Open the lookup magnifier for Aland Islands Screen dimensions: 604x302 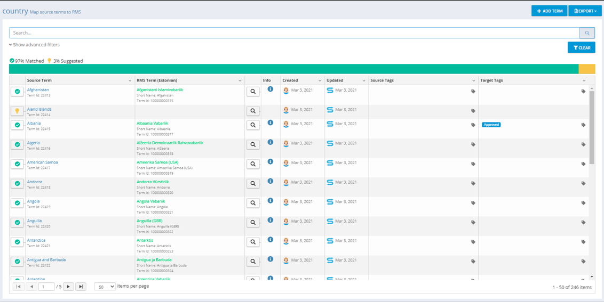[x=253, y=111]
